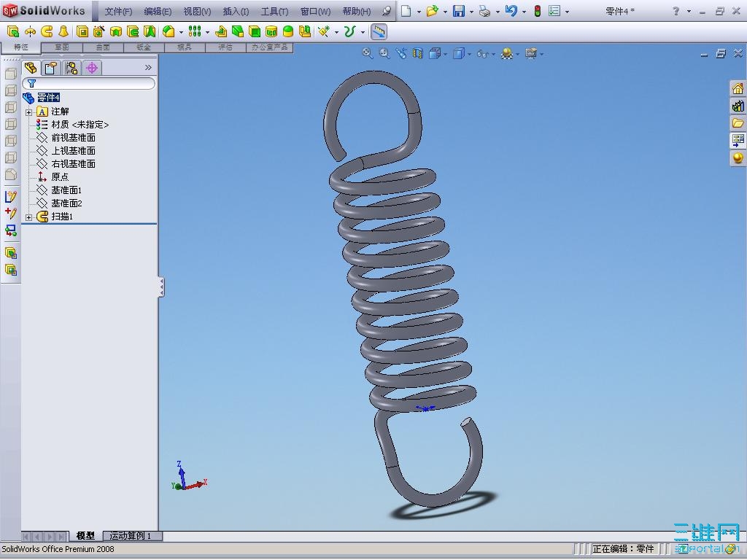
Task: Expand the 注解 tree node
Action: pos(29,112)
